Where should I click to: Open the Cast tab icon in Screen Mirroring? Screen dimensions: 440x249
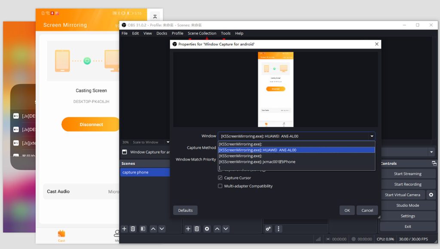tap(61, 236)
